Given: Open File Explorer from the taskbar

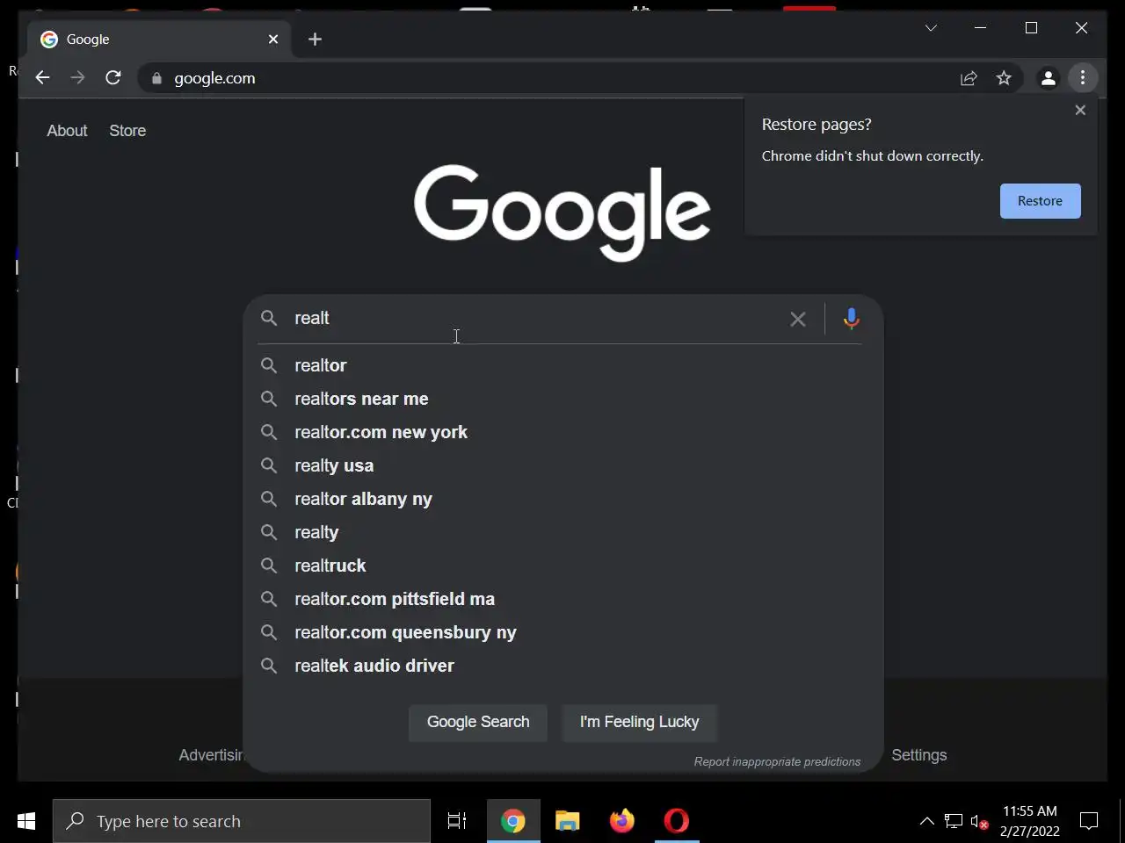Looking at the screenshot, I should (568, 821).
